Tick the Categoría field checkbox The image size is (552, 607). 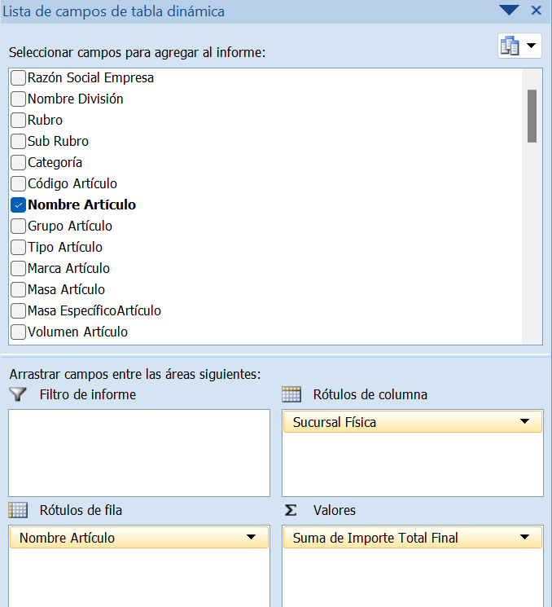point(18,163)
